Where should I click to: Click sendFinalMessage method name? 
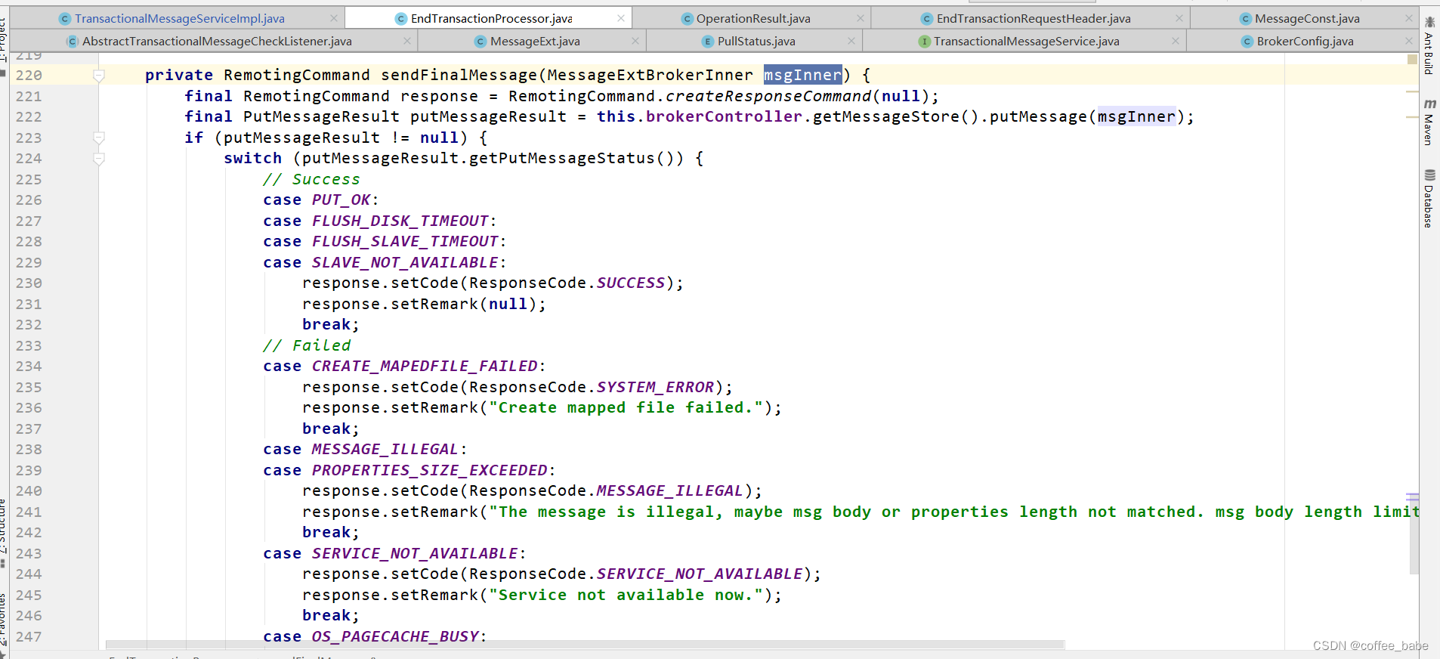tap(459, 75)
